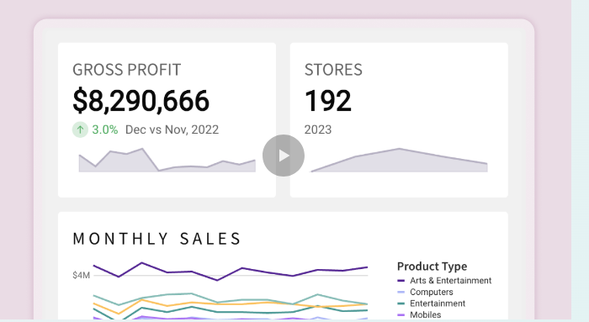This screenshot has width=589, height=322.
Task: Click the Arts & Entertainment purple color swatch
Action: click(401, 281)
